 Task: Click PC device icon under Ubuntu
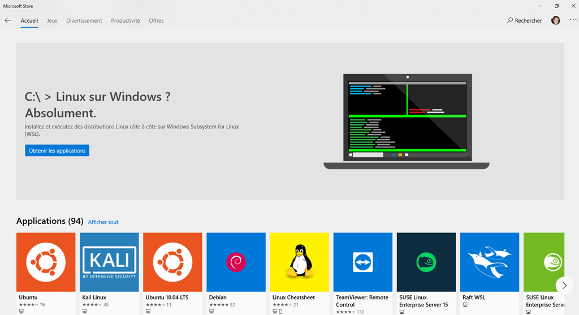tap(21, 312)
